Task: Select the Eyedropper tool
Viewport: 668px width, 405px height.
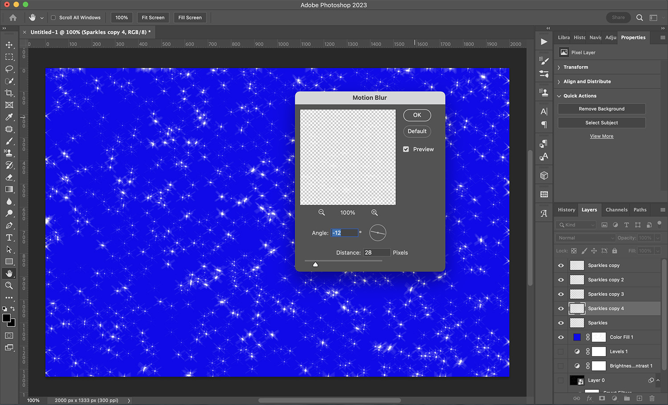Action: pos(9,117)
